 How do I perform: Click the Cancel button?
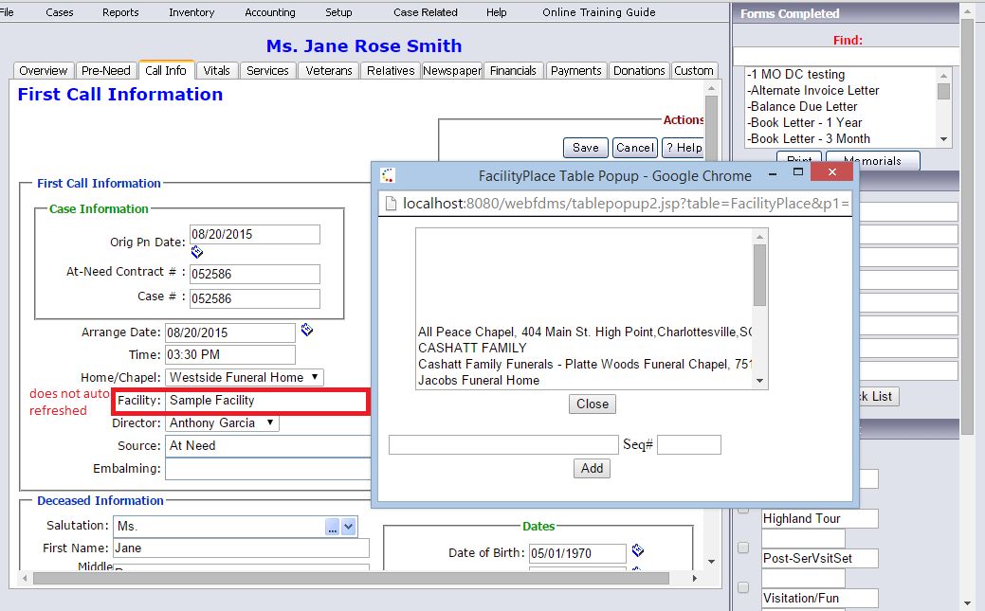634,148
